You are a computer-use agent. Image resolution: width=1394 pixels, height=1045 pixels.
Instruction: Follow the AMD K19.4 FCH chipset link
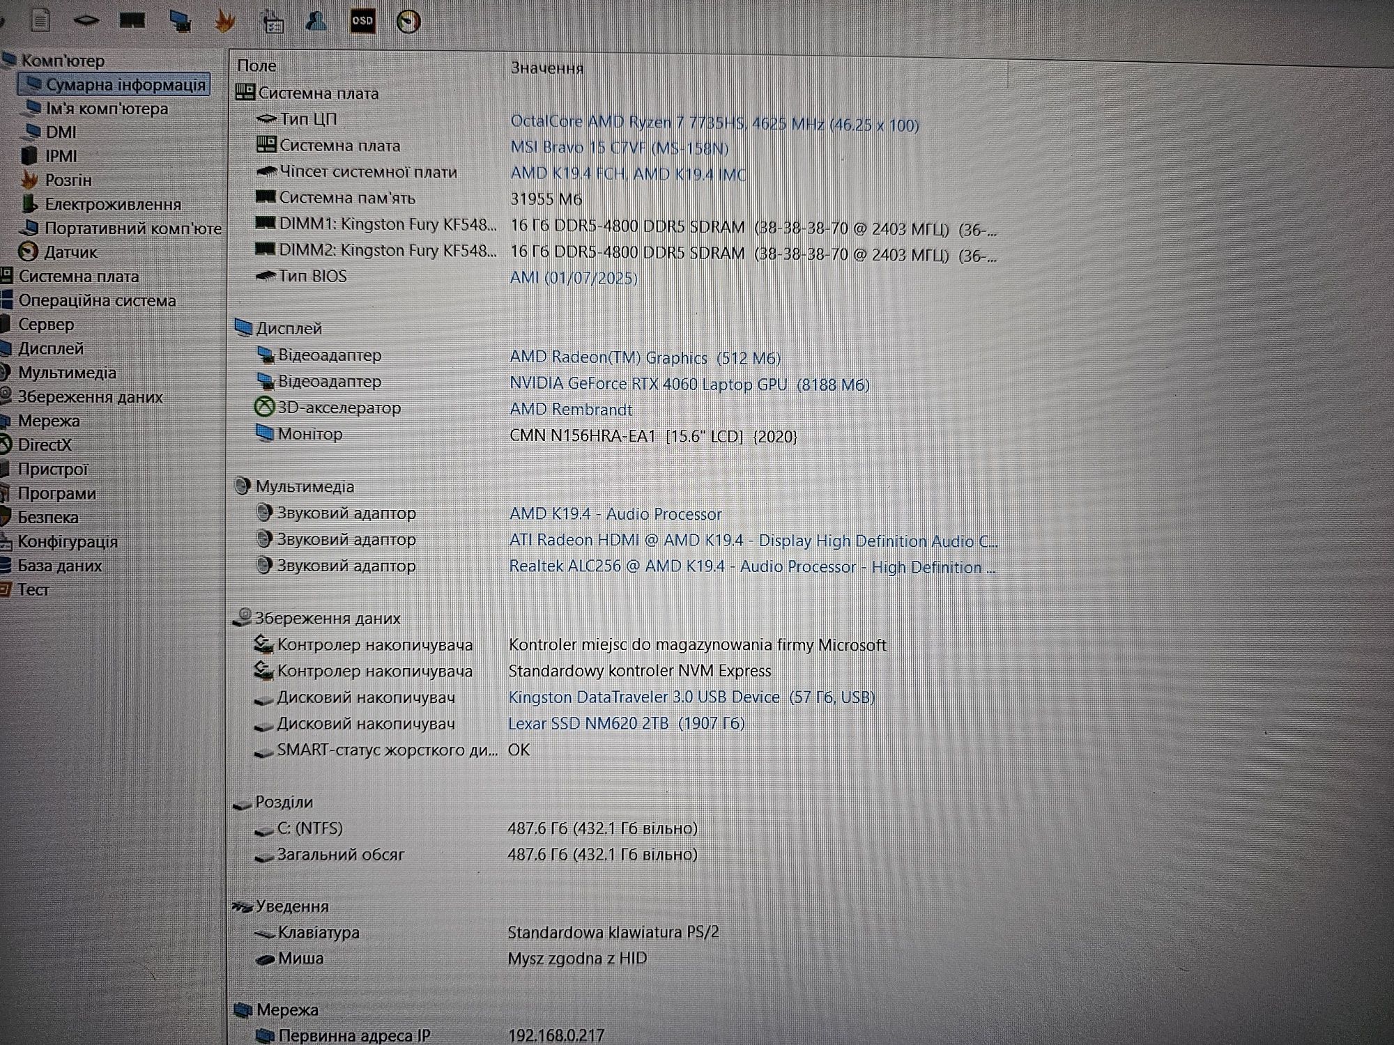(x=628, y=173)
